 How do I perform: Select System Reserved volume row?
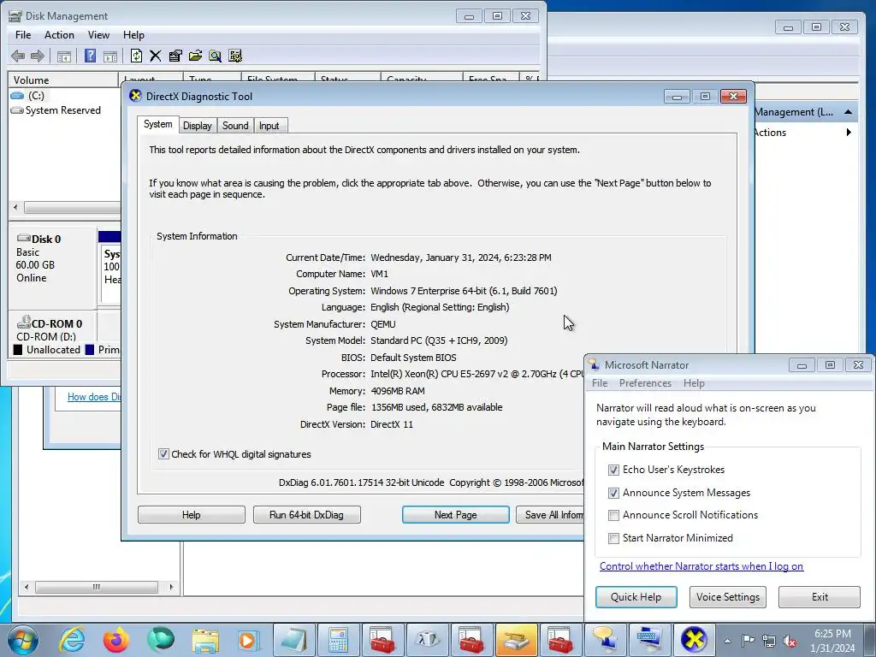tap(64, 110)
